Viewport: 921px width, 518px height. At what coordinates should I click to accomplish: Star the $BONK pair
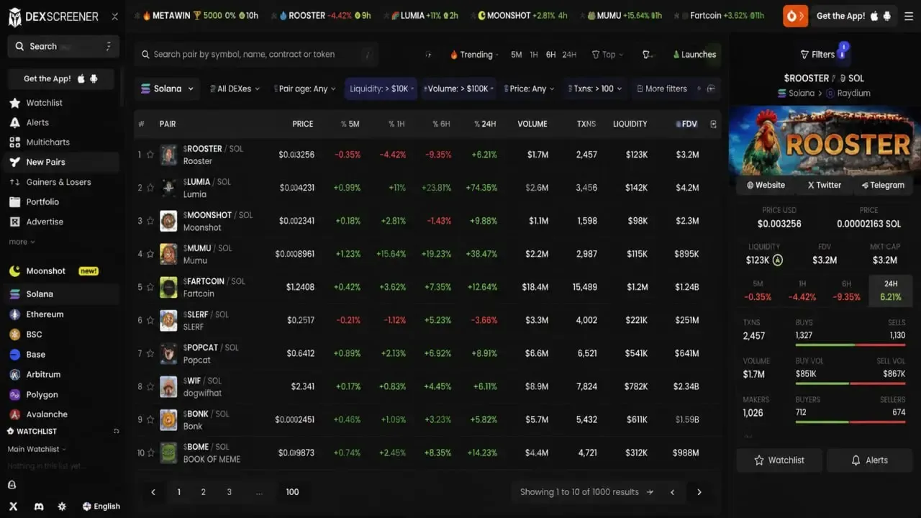tap(150, 419)
